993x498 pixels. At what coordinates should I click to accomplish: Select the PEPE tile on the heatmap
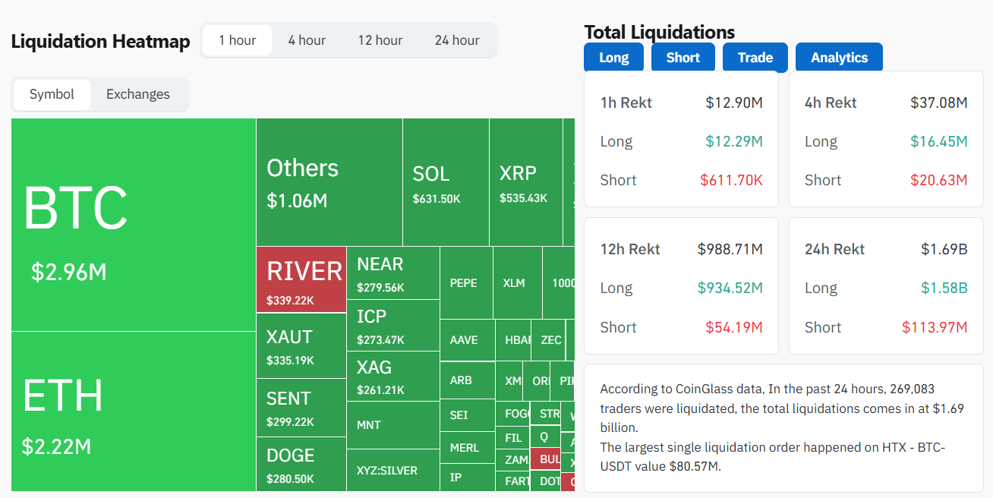(x=466, y=283)
